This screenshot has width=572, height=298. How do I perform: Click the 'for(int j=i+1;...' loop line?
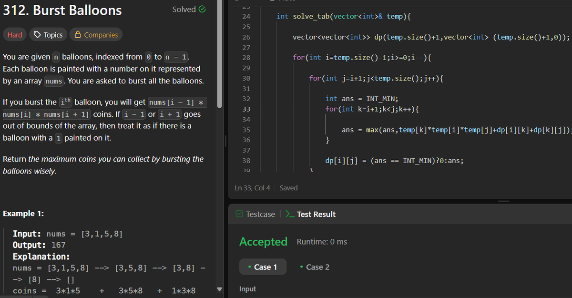pyautogui.click(x=377, y=78)
